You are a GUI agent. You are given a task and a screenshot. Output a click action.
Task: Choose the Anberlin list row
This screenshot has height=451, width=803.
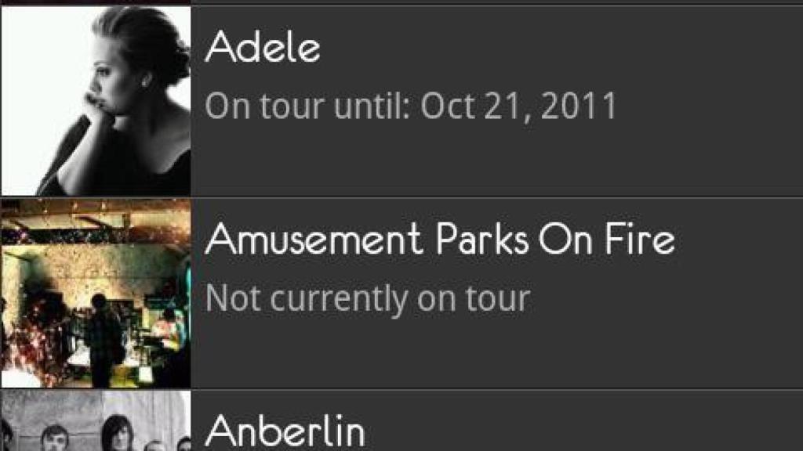494,423
